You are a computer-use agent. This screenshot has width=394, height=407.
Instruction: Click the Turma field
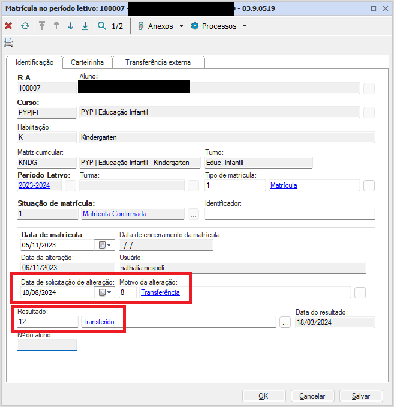click(x=132, y=185)
